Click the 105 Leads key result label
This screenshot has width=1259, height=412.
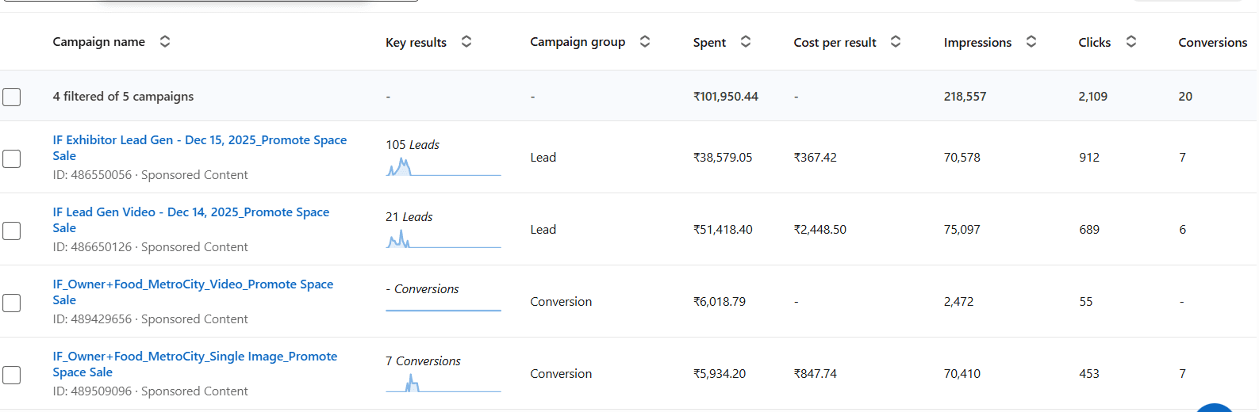coord(413,145)
